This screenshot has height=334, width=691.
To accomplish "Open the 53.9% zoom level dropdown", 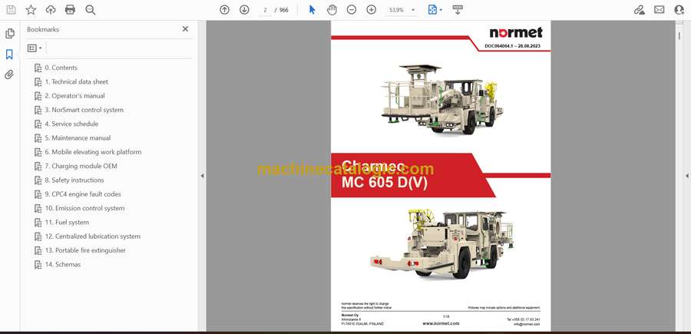I will pyautogui.click(x=413, y=10).
